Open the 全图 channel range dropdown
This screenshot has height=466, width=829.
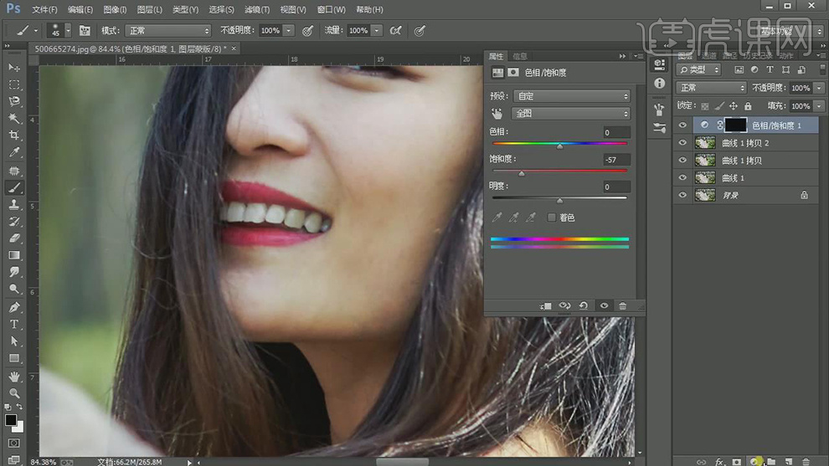(x=572, y=114)
